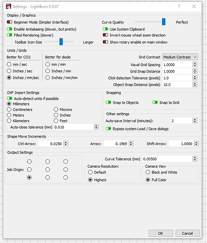Select Feet DXF import unit

click(56, 121)
